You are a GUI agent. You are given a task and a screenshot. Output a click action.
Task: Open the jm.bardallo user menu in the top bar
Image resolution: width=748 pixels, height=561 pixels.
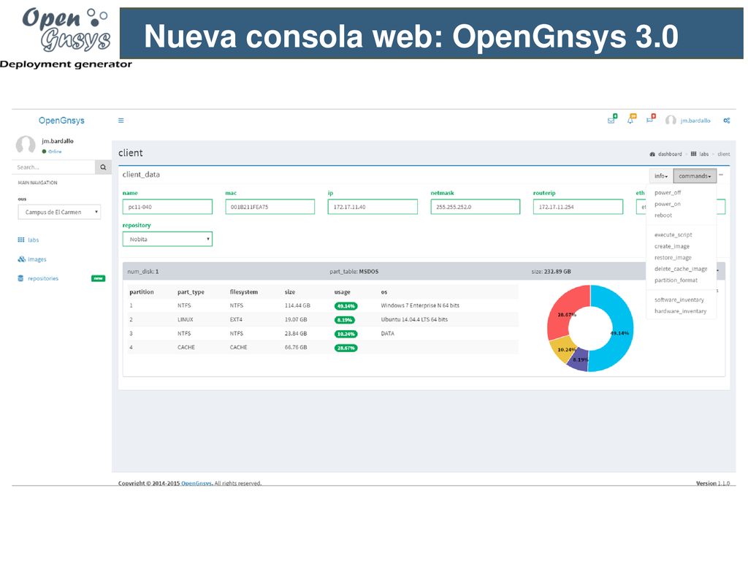pos(688,121)
